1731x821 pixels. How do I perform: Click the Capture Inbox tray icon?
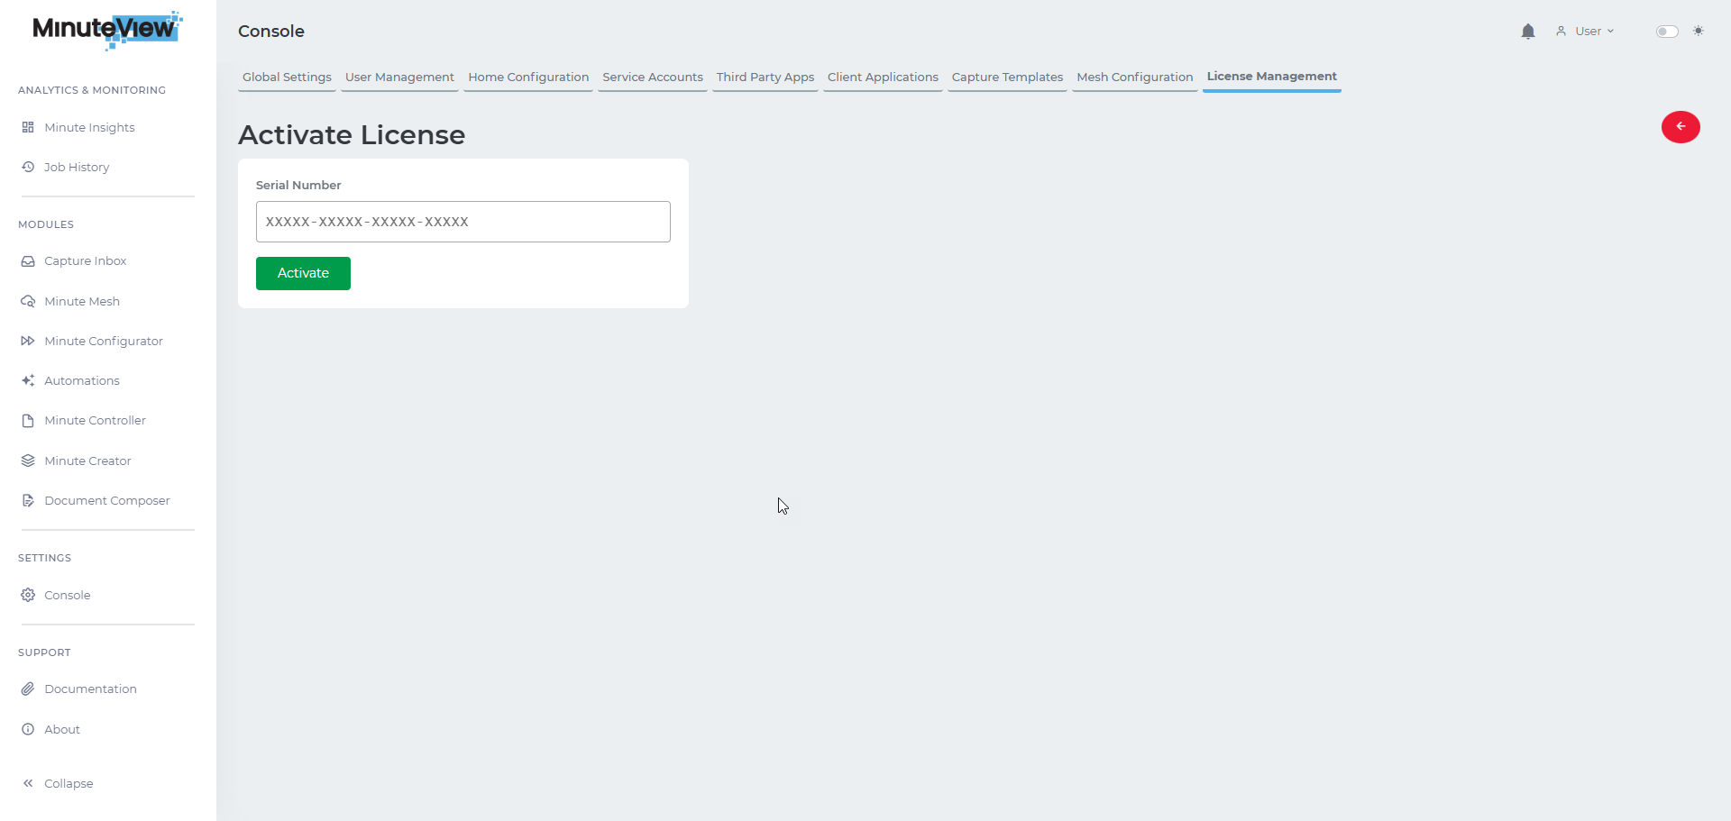[x=28, y=261]
